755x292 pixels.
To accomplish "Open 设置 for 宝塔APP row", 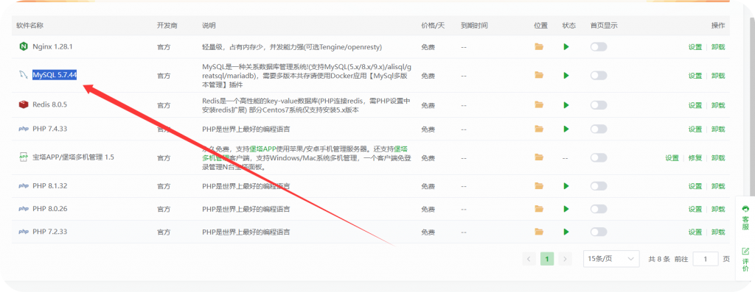I will click(672, 158).
